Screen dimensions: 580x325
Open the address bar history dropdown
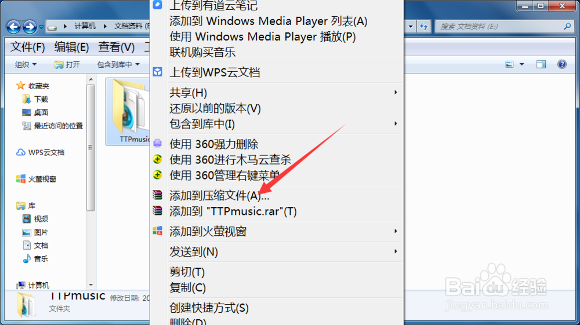point(411,27)
